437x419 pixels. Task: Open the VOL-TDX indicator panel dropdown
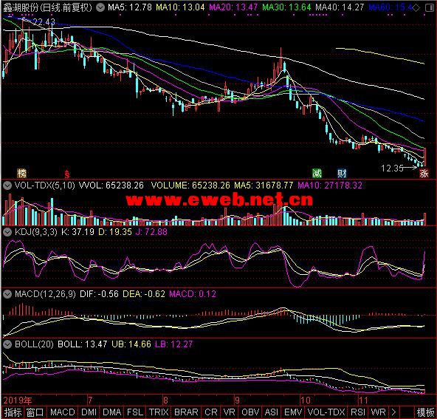tap(7, 185)
